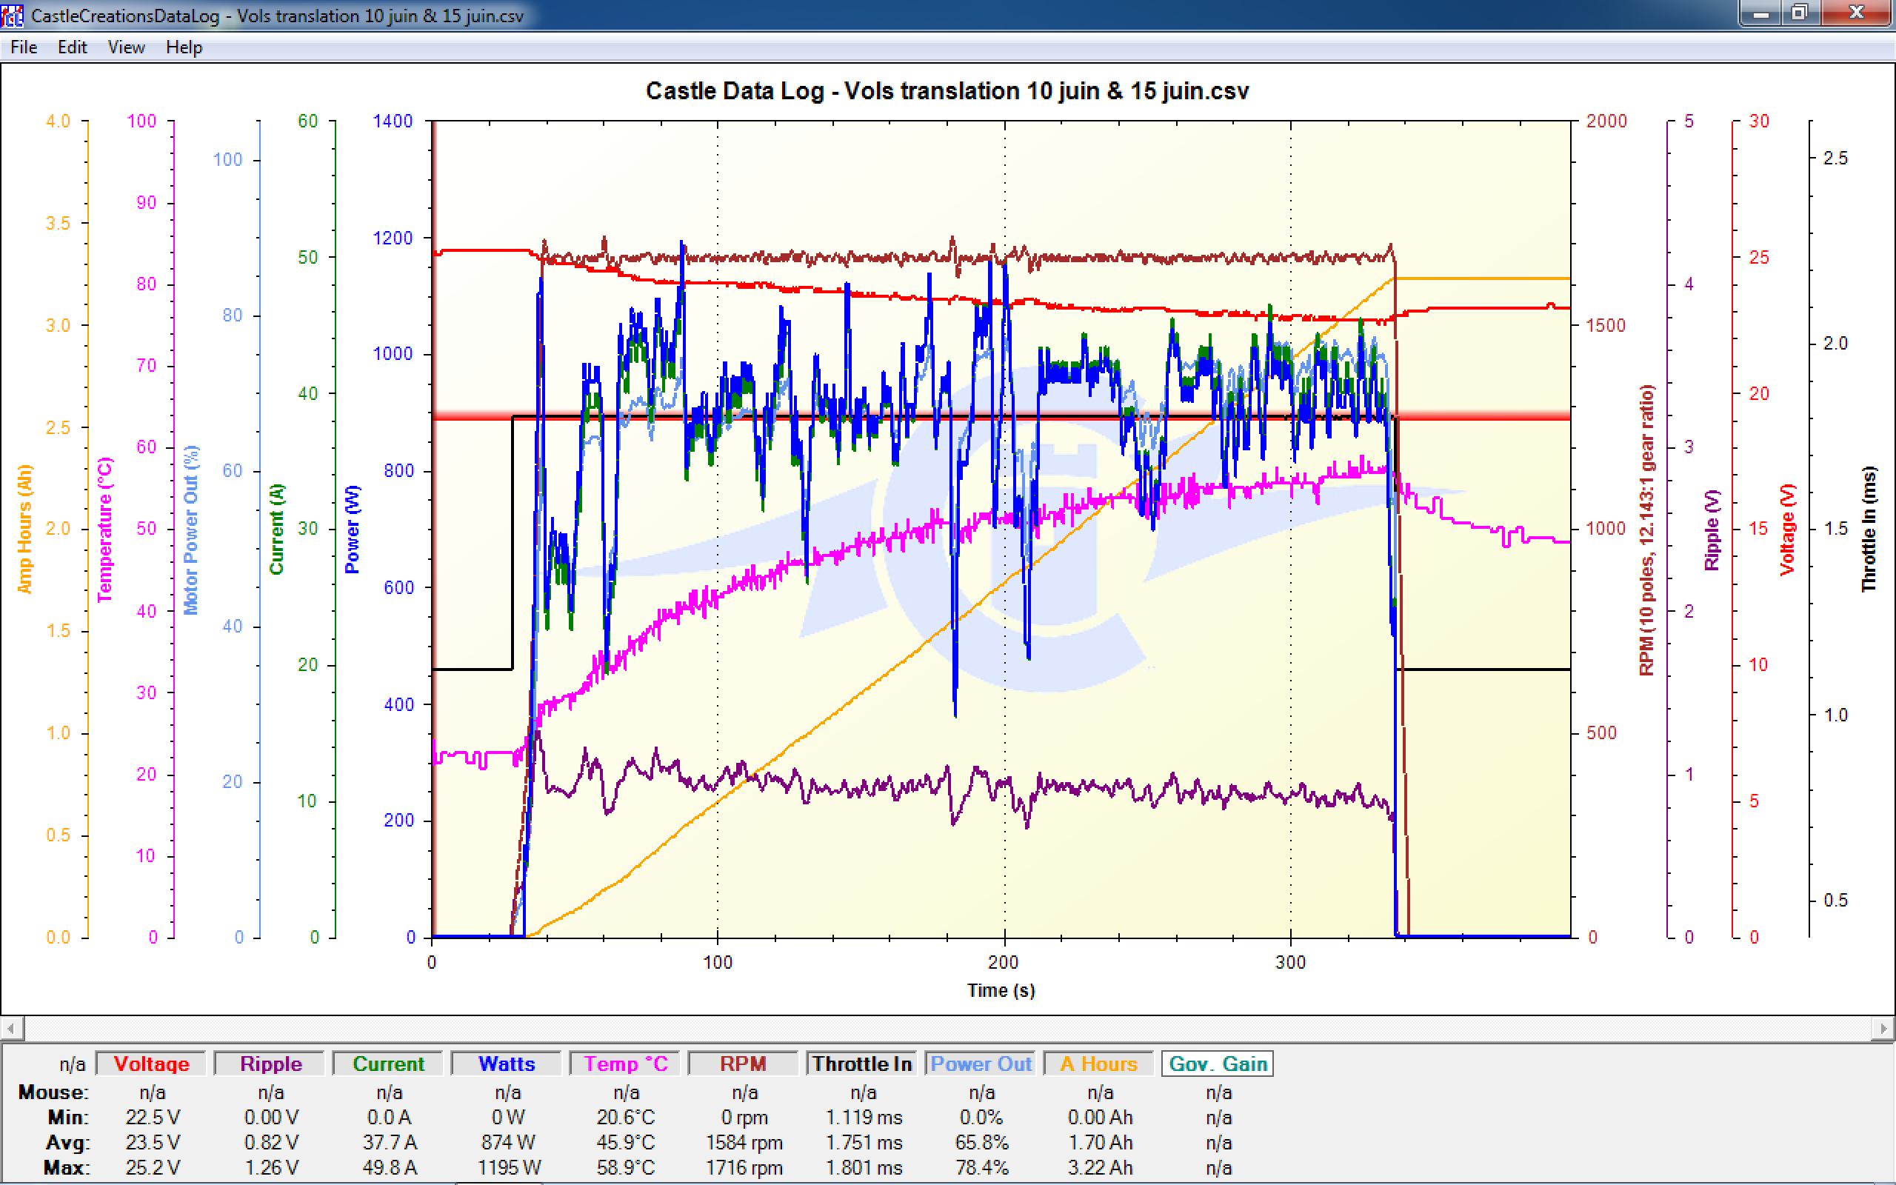Click the 1400 label on Power axis

point(393,121)
